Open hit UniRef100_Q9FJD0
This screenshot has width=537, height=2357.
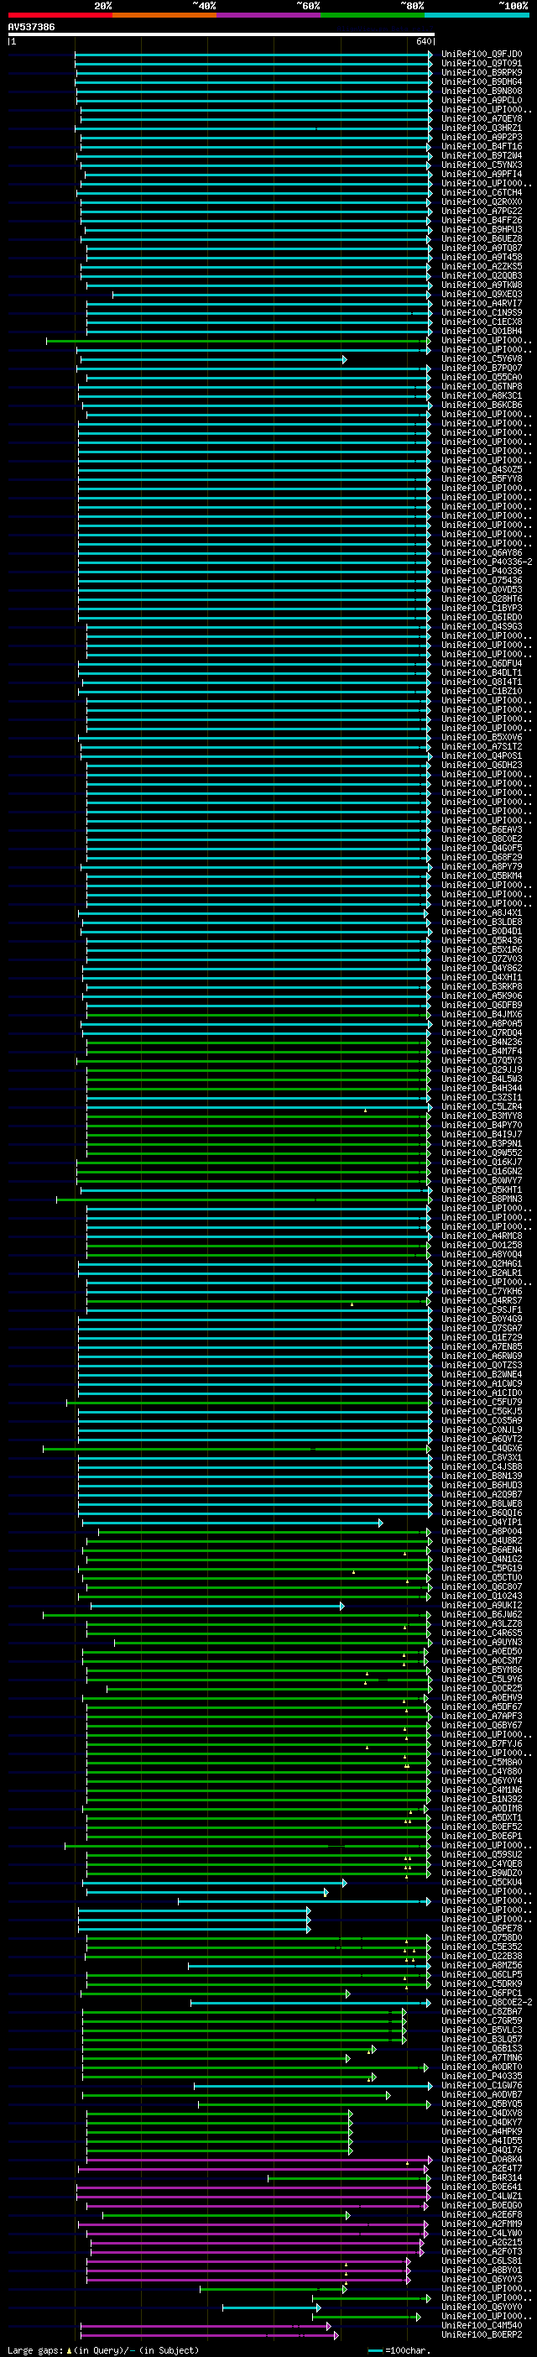pos(482,54)
